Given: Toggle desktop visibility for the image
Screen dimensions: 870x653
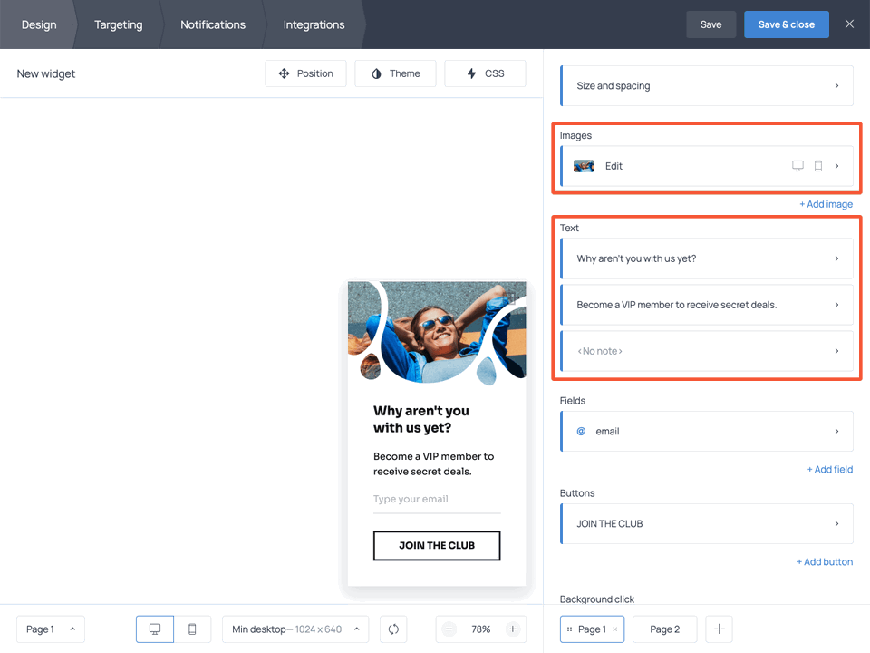Looking at the screenshot, I should 797,166.
